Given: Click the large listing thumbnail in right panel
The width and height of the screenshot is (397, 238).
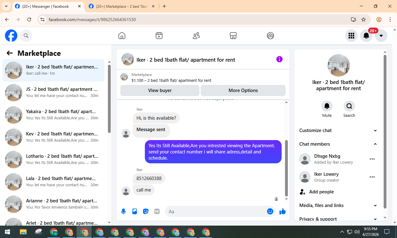Looking at the screenshot, I should (339, 65).
